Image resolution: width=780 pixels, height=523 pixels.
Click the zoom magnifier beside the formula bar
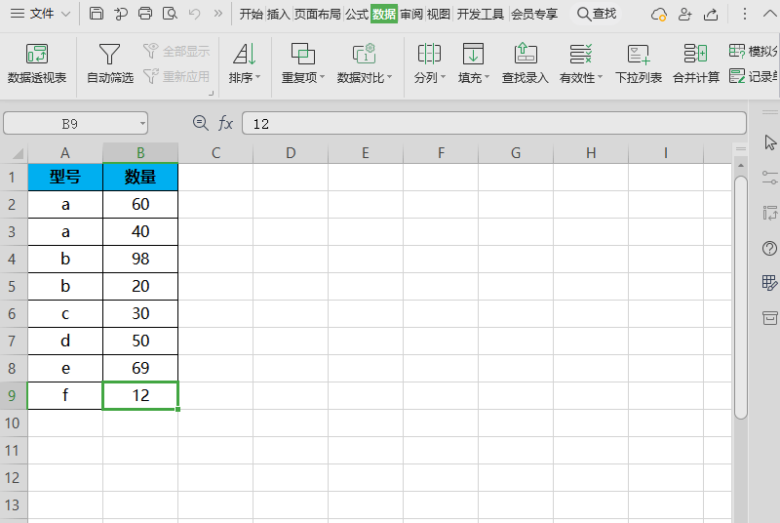[x=201, y=123]
